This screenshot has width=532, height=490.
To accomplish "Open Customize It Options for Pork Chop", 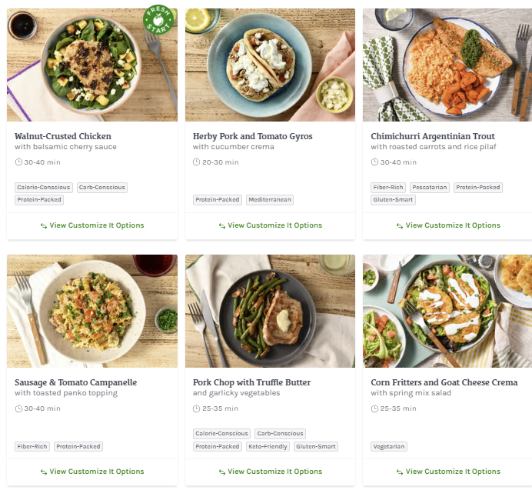I will click(274, 472).
